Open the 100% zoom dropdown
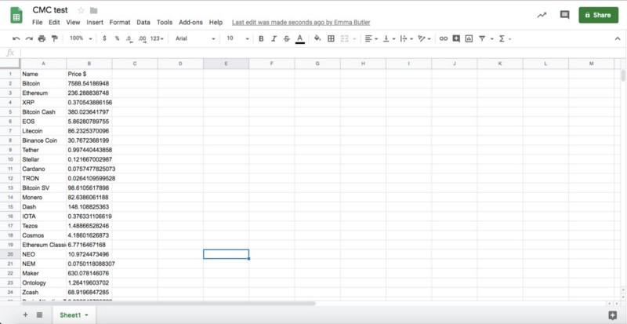Image resolution: width=627 pixels, height=324 pixels. pyautogui.click(x=81, y=38)
